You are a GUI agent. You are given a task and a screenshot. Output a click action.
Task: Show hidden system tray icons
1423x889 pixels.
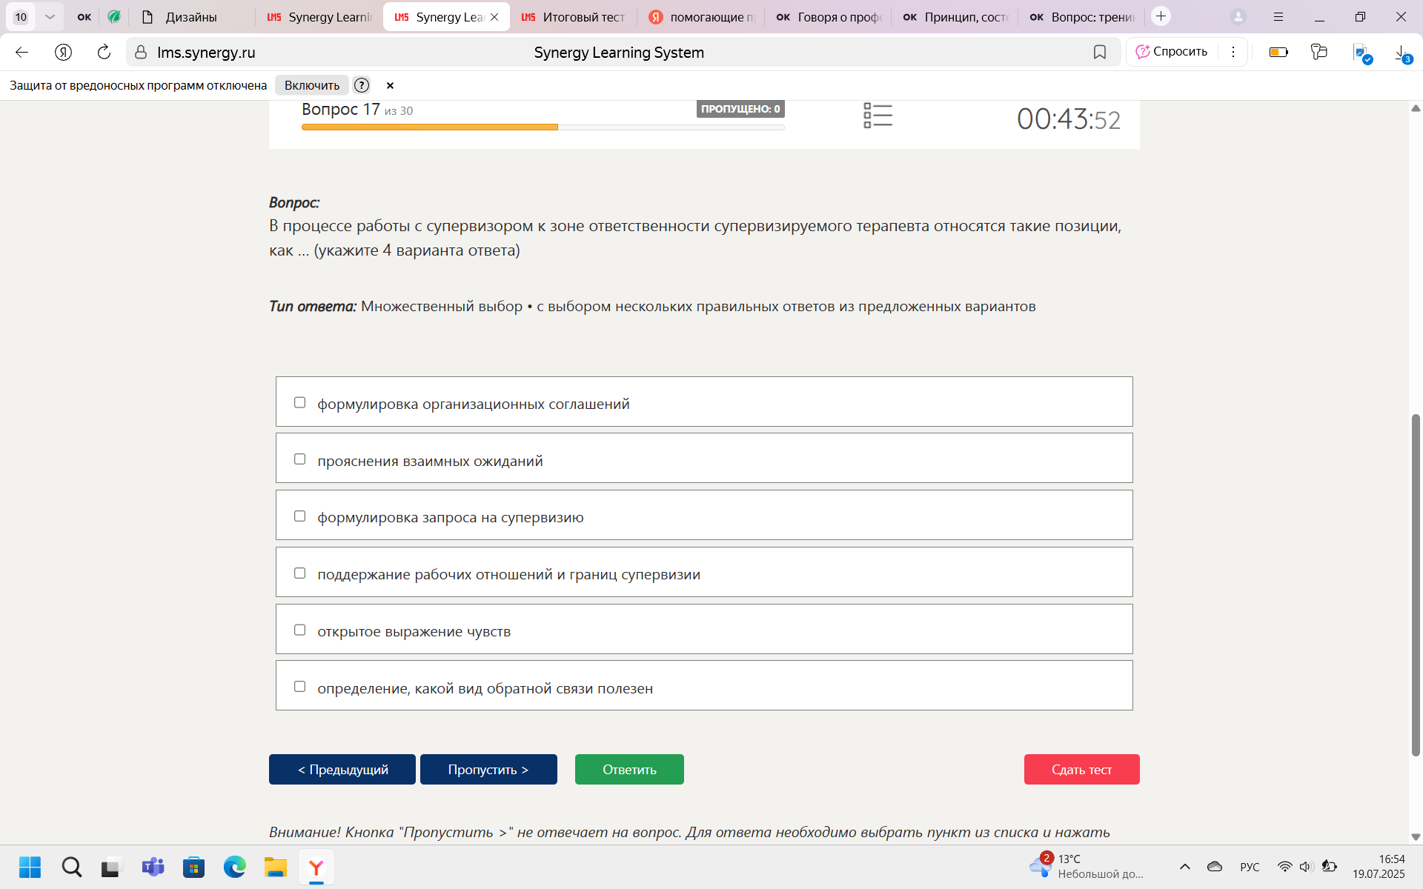(x=1185, y=867)
